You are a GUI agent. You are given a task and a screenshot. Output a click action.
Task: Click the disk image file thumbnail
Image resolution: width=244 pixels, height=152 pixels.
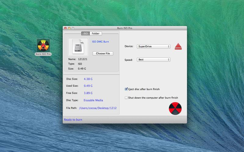click(78, 47)
